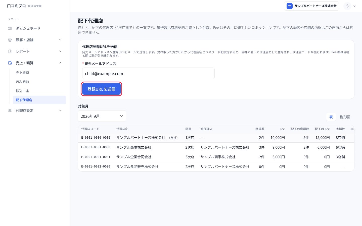Image resolution: width=362 pixels, height=226 pixels.
Task: Click the レポート document icon
Action: [x=10, y=51]
